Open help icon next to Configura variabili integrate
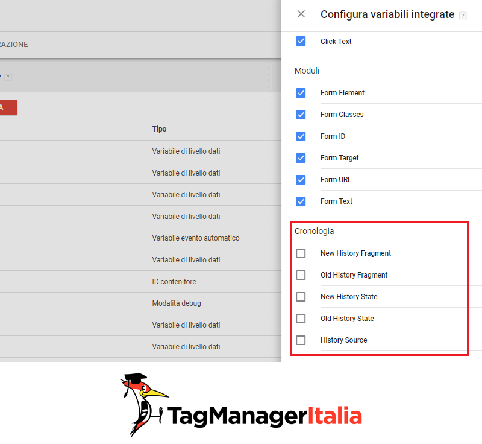The width and height of the screenshot is (482, 444). point(463,16)
